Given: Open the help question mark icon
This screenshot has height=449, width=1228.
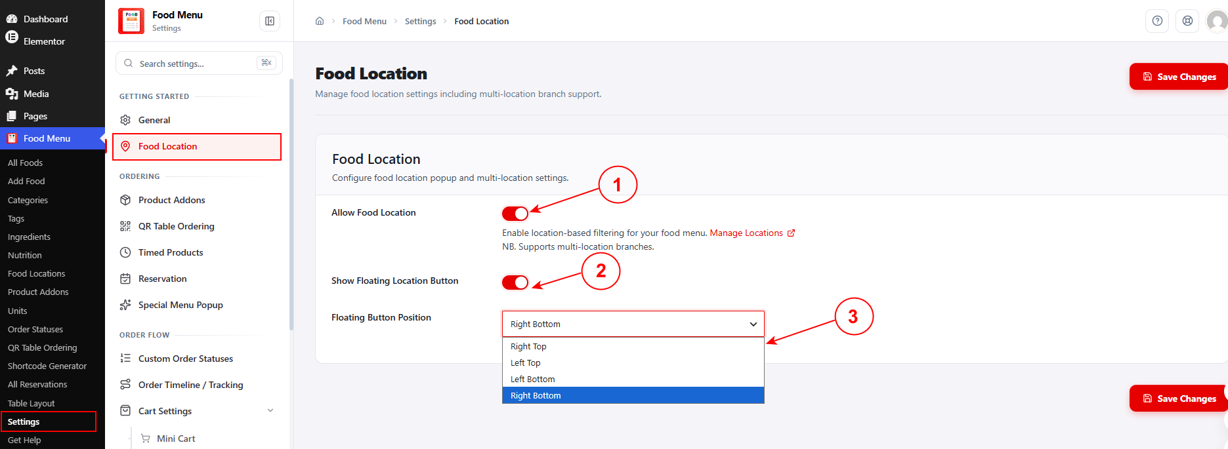Looking at the screenshot, I should pos(1157,21).
